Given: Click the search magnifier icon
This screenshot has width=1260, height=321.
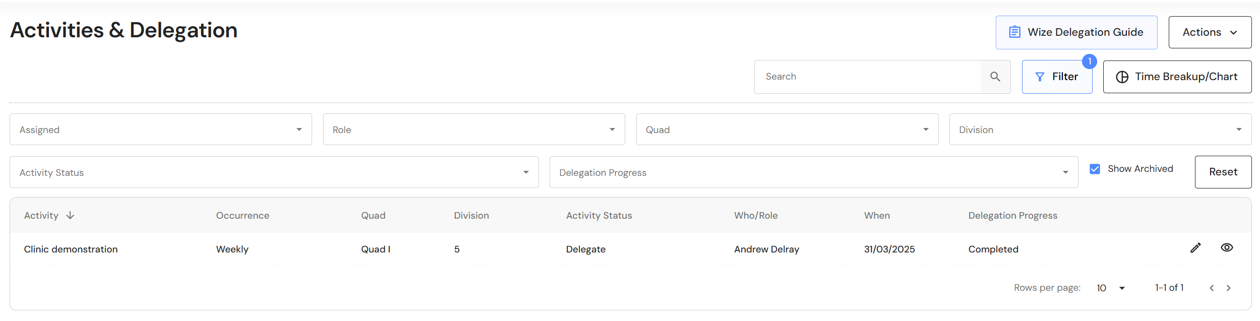Looking at the screenshot, I should [995, 77].
